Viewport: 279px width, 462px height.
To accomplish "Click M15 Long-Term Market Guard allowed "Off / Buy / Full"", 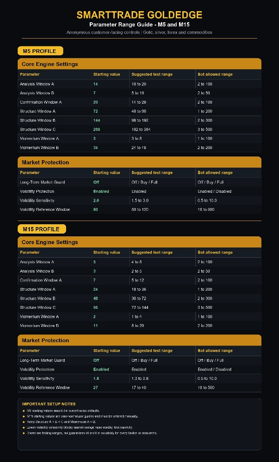I will click(211, 360).
